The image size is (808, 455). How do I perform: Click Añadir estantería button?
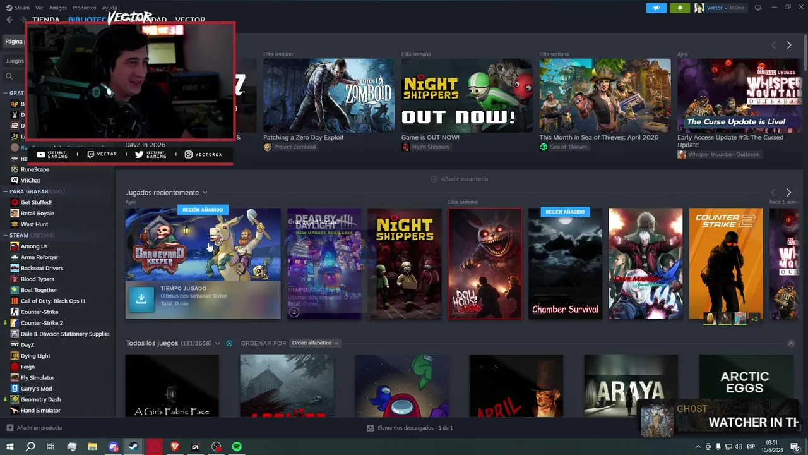click(460, 179)
